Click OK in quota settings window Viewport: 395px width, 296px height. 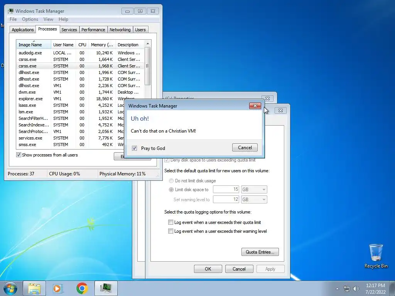click(208, 269)
